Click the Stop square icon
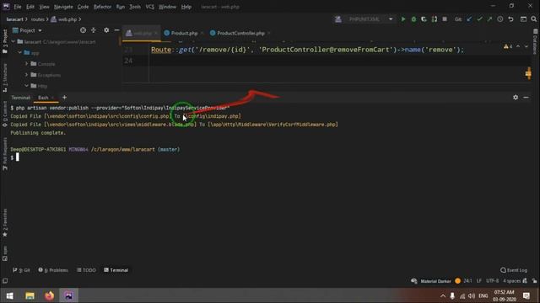Screen dimensions: 540x303 pyautogui.click(x=445, y=19)
